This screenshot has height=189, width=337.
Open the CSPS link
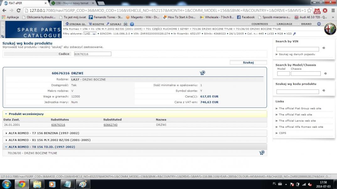(x=282, y=133)
